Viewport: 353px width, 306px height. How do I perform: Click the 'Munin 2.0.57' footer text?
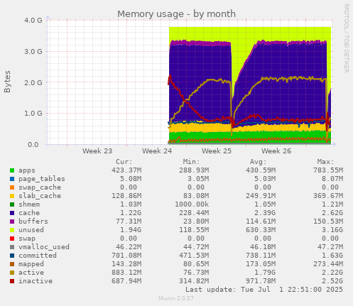176,298
